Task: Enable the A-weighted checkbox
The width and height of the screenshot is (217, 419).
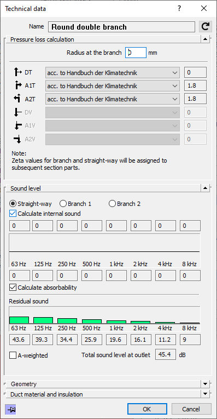Action: (x=13, y=355)
